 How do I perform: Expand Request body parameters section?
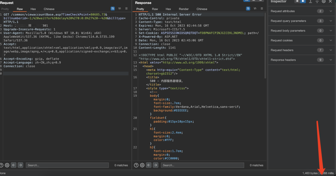pos(331,30)
